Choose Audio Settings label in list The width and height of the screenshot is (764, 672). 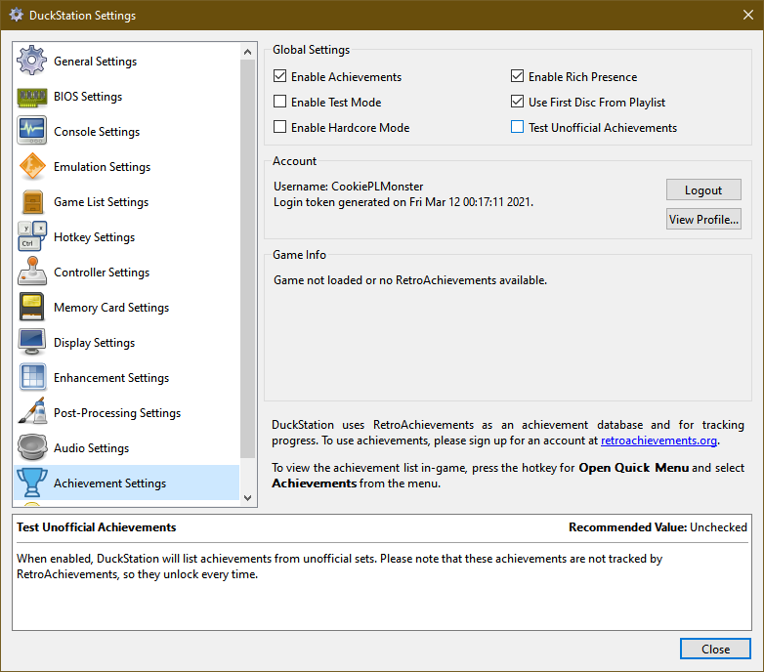[x=91, y=447]
